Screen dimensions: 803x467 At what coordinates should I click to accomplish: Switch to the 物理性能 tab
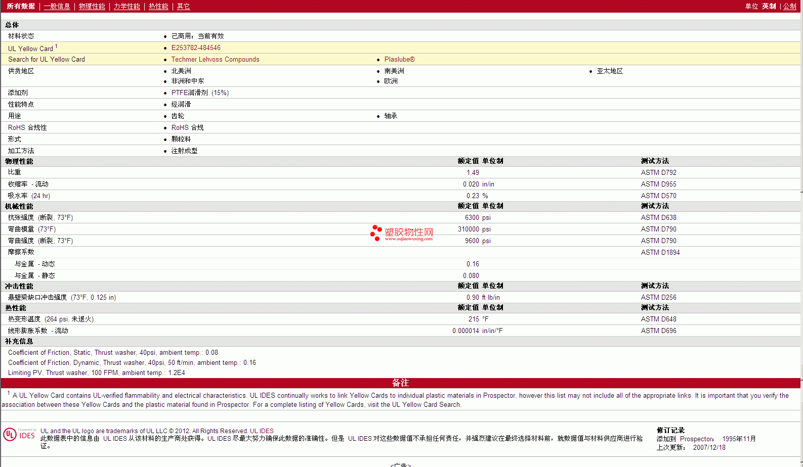click(x=92, y=7)
